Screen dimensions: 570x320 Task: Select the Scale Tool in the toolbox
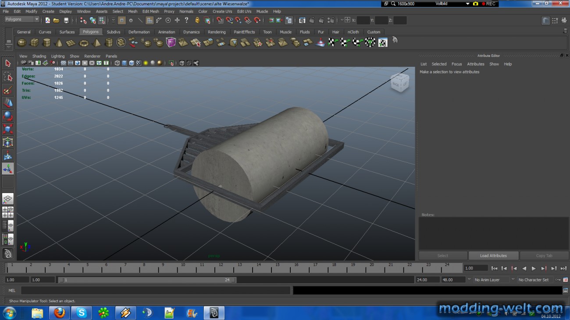pos(8,129)
